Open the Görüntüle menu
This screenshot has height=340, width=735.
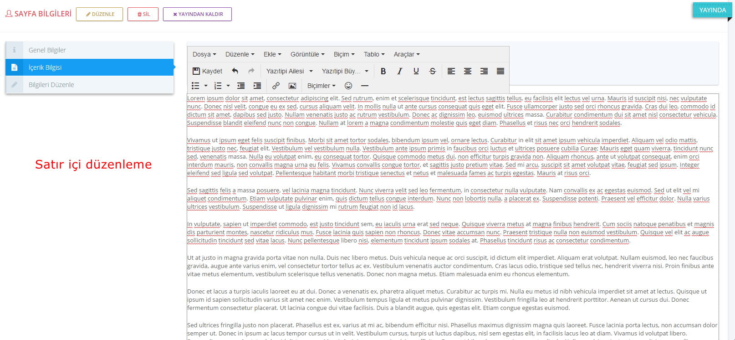(x=307, y=54)
